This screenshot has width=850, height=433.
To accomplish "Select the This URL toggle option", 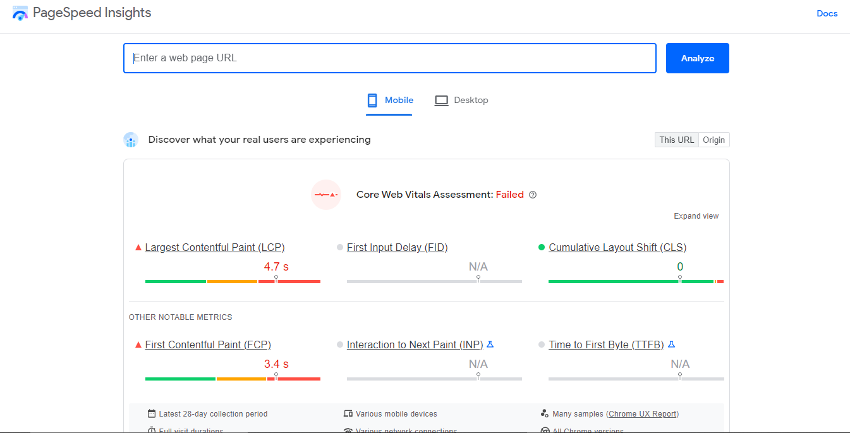I will coord(677,140).
